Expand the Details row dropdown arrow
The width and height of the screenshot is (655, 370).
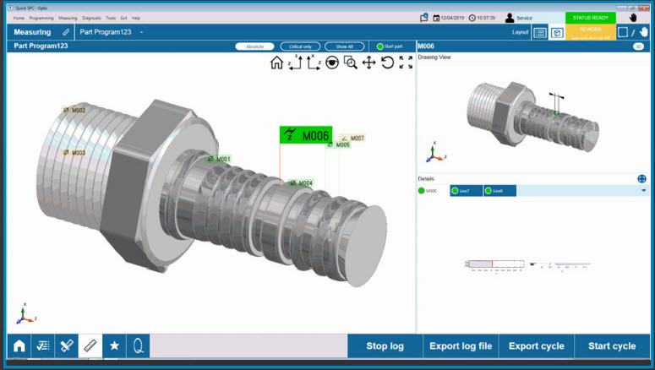point(644,191)
